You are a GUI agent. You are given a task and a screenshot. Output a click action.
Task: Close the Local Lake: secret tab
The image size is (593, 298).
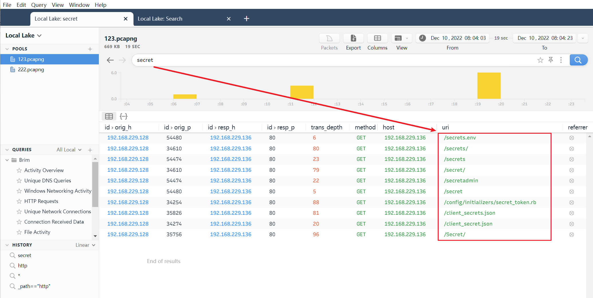tap(125, 19)
